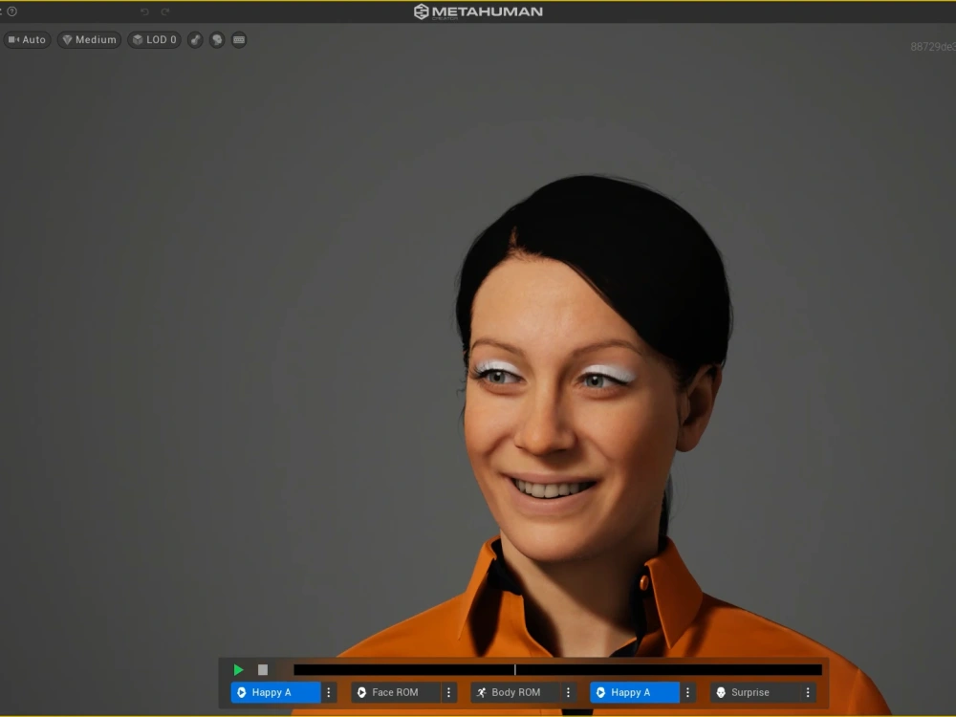Select the Medium quality setting

tap(89, 39)
